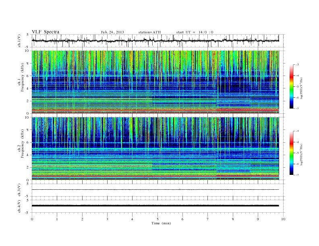319x246 pixels.
Task: Click the "-3" label on ch.2 color bar
Action: point(297,131)
